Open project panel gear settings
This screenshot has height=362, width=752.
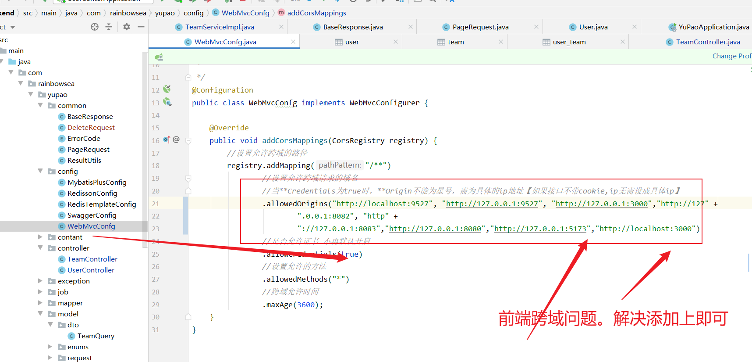(x=127, y=27)
